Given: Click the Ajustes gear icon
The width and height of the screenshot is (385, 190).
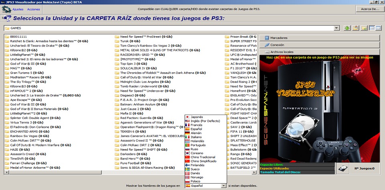Looking at the screenshot, I should [x=6, y=9].
